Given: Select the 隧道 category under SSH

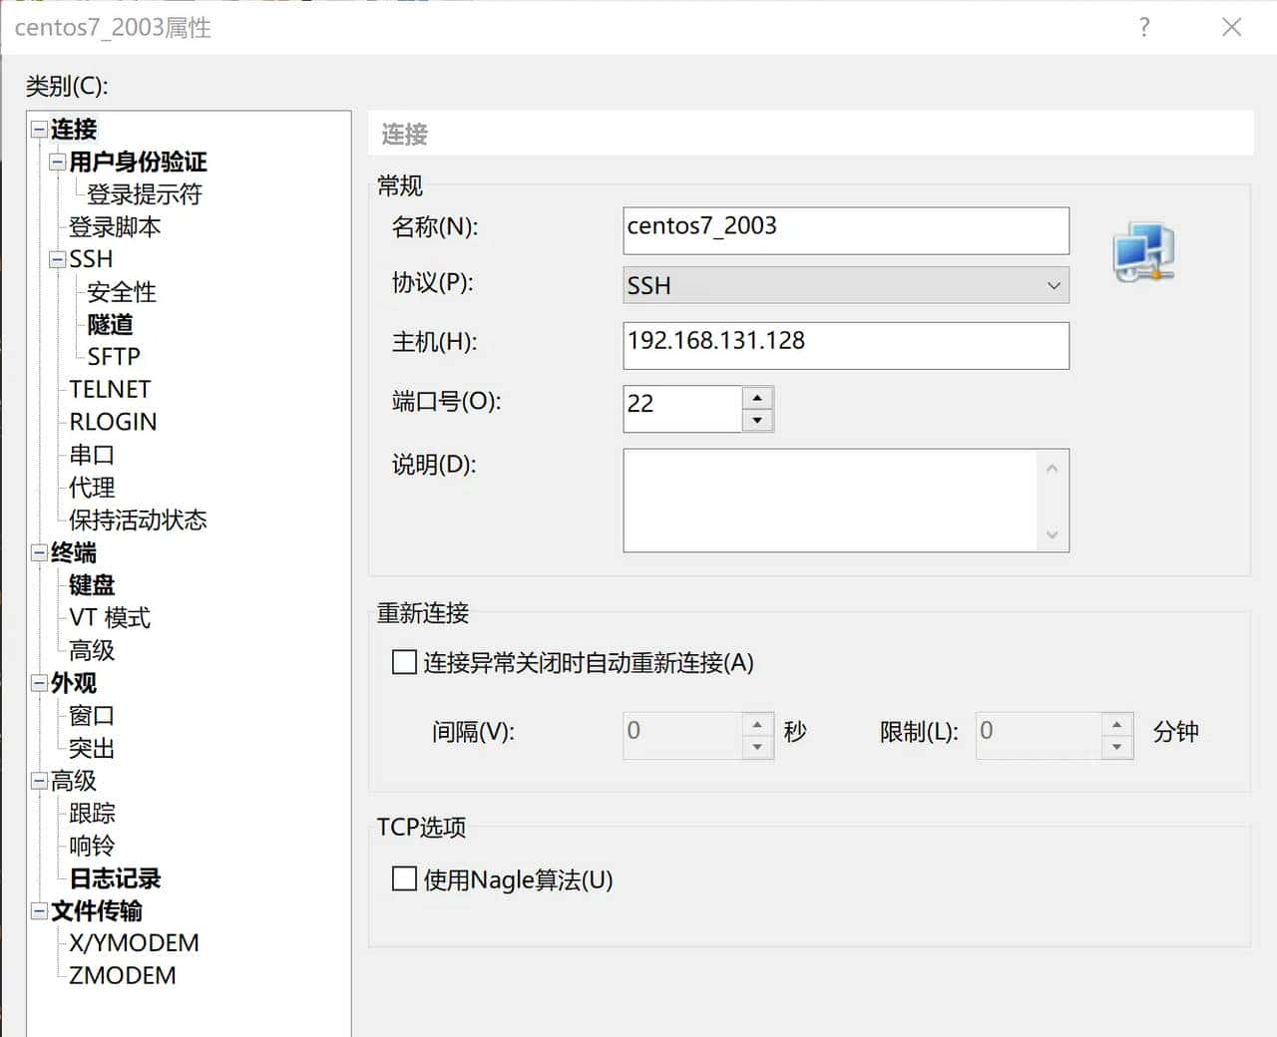Looking at the screenshot, I should [x=111, y=324].
